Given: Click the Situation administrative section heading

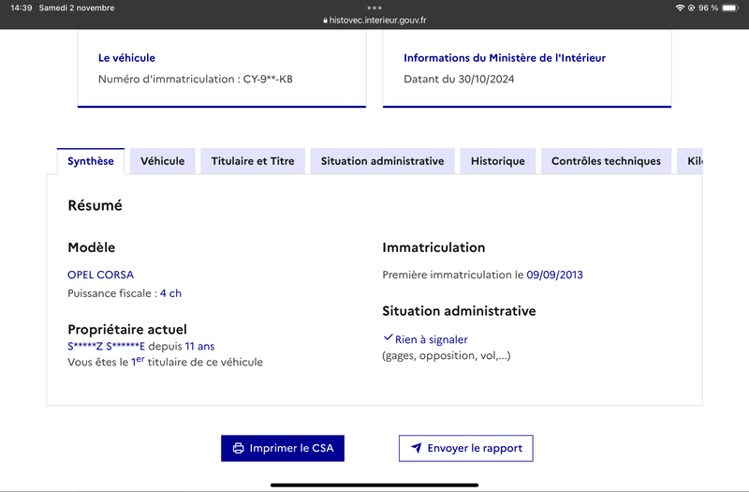Looking at the screenshot, I should (459, 311).
